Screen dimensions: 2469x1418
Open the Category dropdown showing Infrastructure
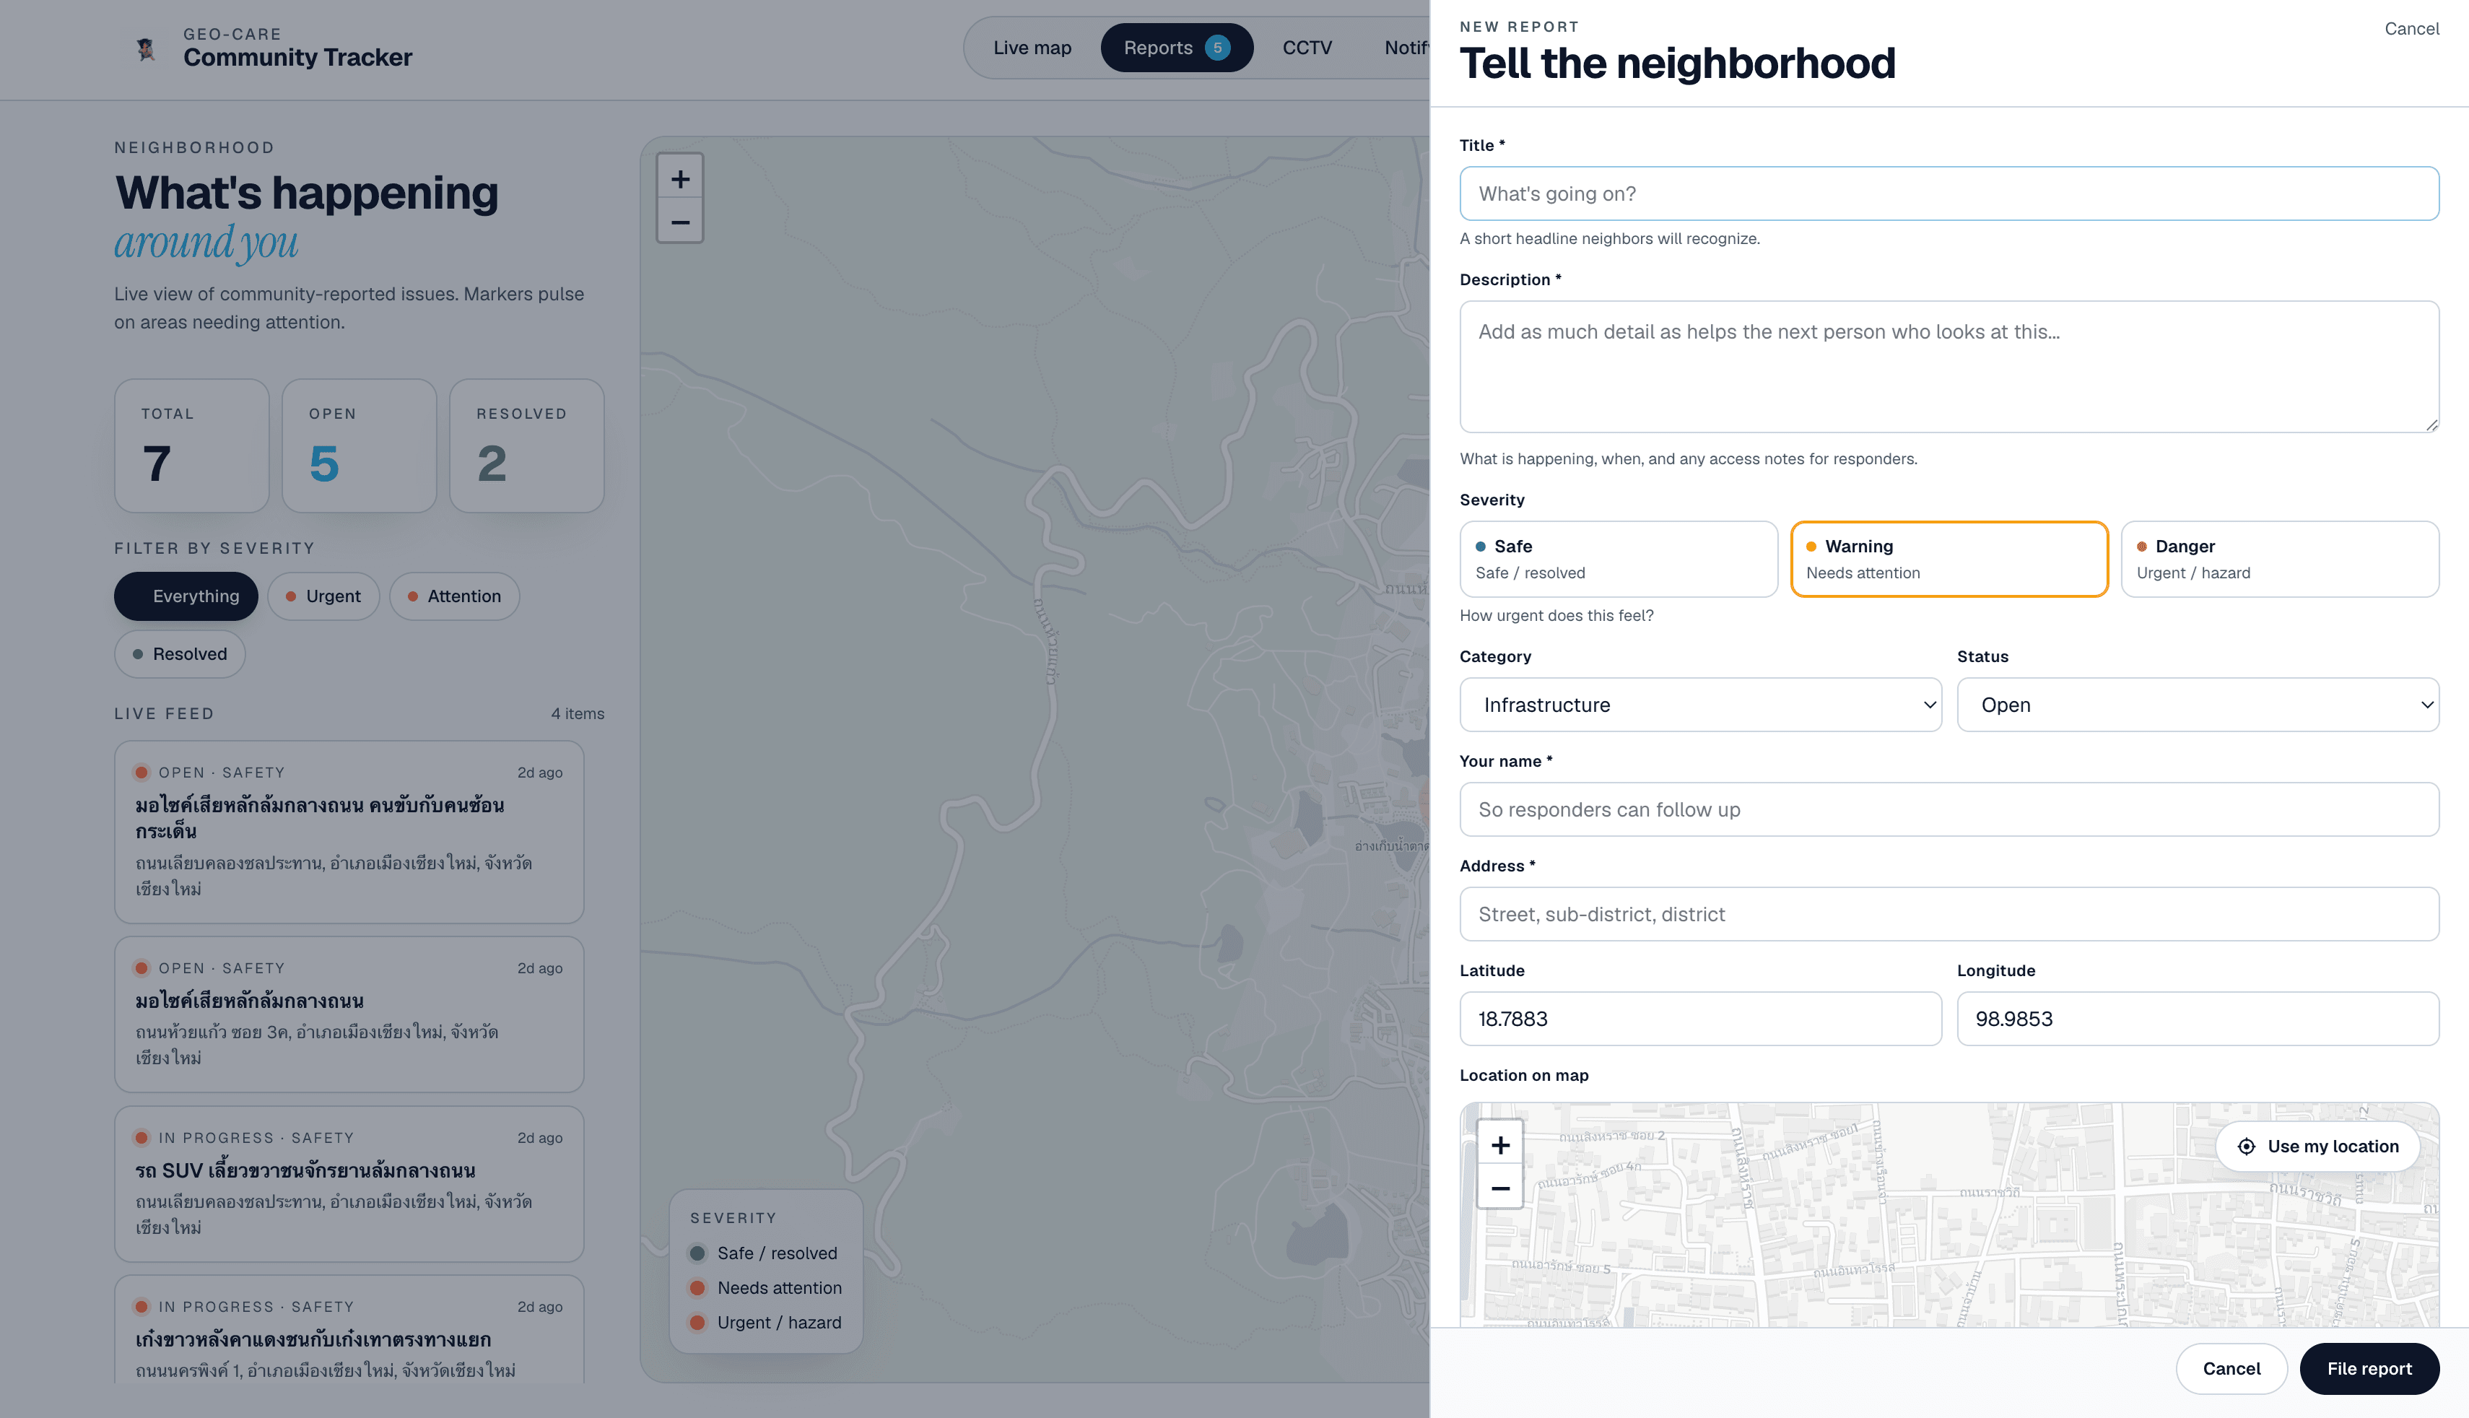pos(1700,704)
